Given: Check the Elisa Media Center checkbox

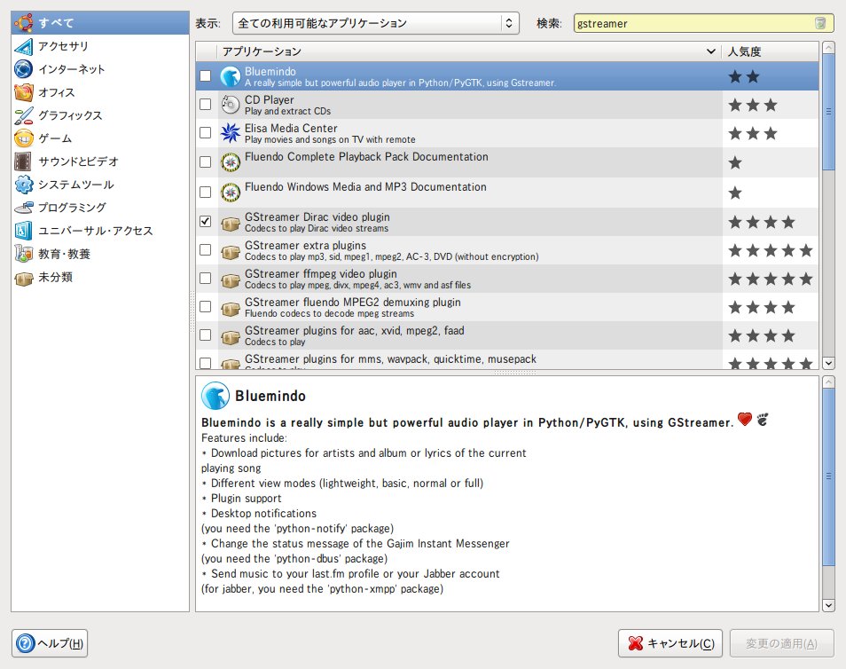Looking at the screenshot, I should click(x=206, y=133).
